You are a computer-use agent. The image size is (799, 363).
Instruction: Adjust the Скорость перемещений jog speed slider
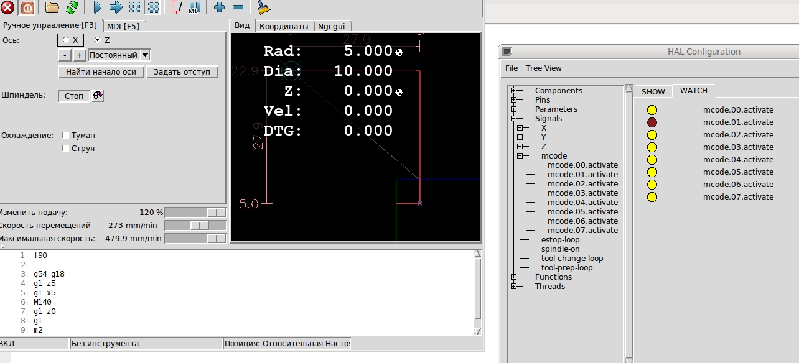(x=195, y=225)
